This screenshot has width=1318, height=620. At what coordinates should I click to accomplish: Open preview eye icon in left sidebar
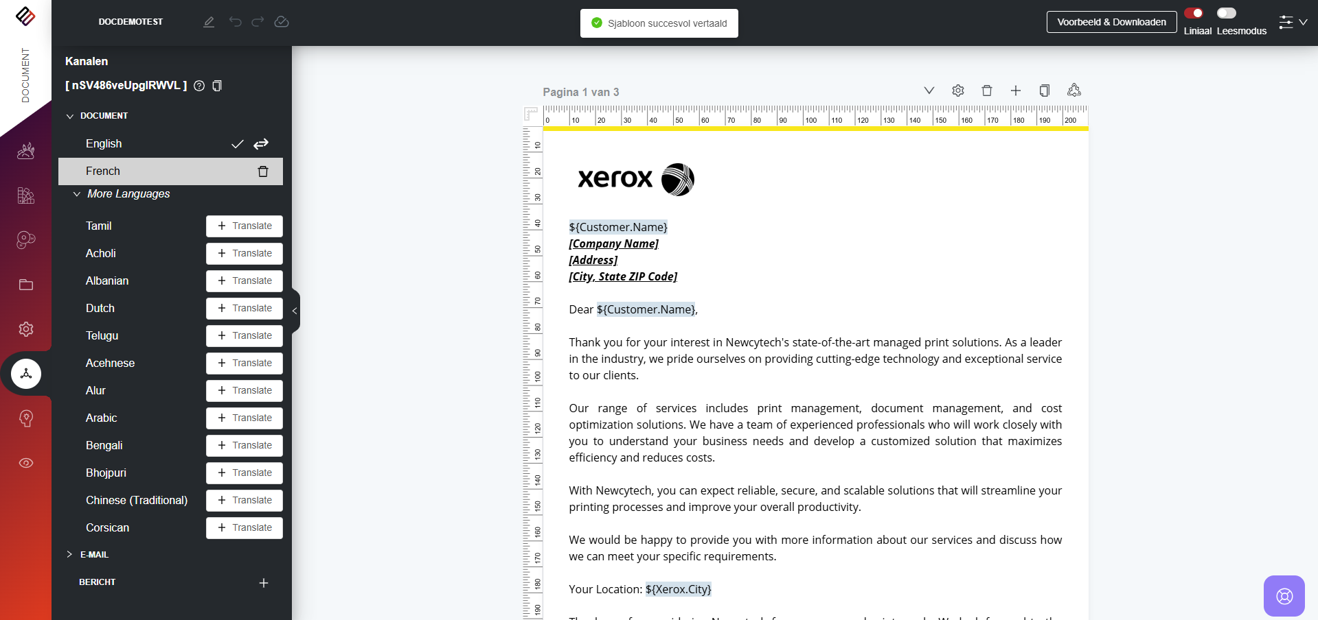click(26, 463)
